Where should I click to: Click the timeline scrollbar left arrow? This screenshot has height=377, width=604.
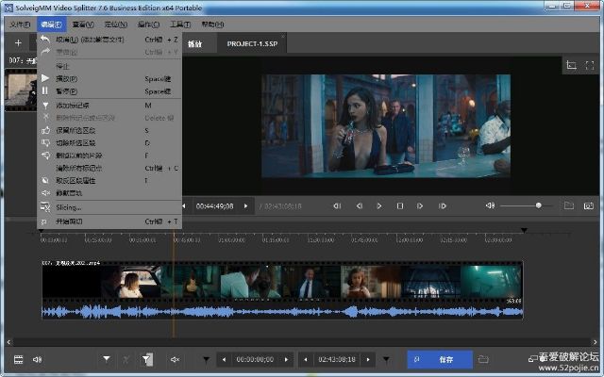pos(8,341)
